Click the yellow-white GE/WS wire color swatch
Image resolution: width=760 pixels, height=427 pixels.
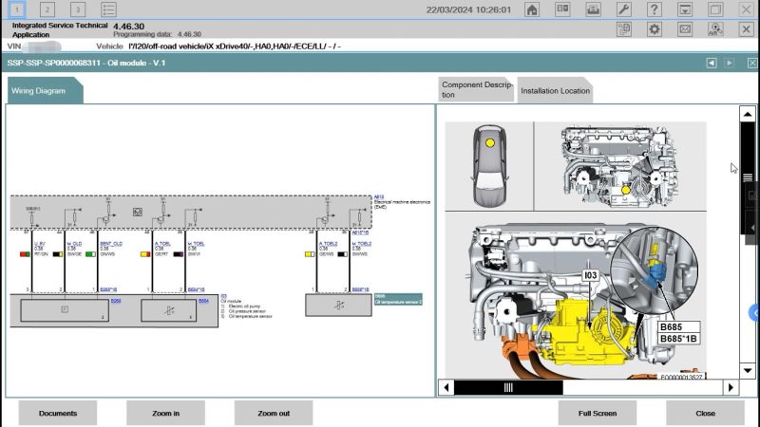point(310,254)
